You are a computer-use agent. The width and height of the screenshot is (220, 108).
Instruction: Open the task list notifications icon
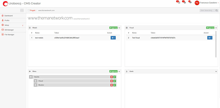179,2
